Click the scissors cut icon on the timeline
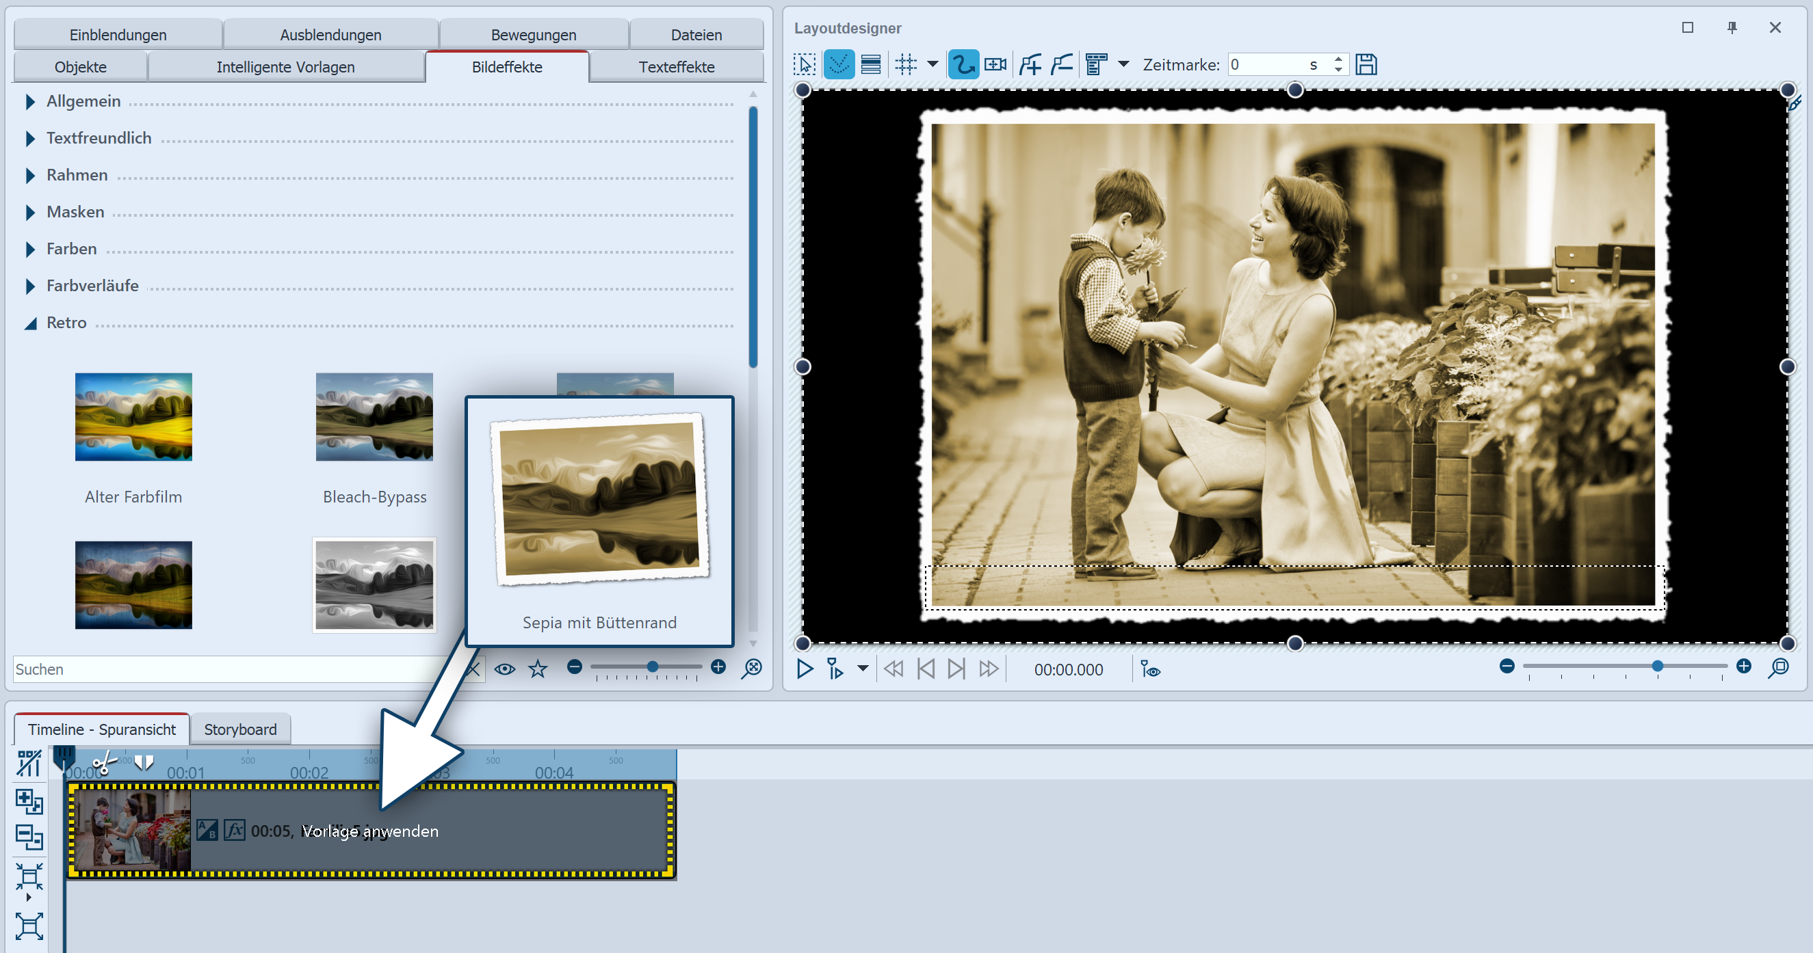Screen dimensions: 1813x953 point(104,762)
